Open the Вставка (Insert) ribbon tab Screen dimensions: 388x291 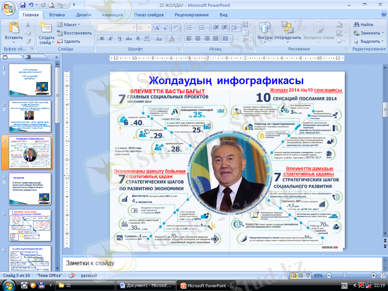[x=57, y=15]
